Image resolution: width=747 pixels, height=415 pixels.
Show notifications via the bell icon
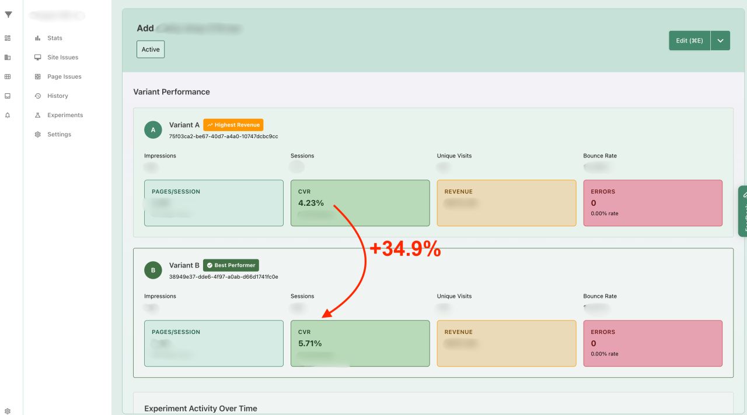(8, 115)
